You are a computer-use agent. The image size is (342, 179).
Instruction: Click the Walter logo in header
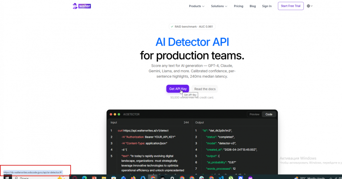tap(81, 6)
